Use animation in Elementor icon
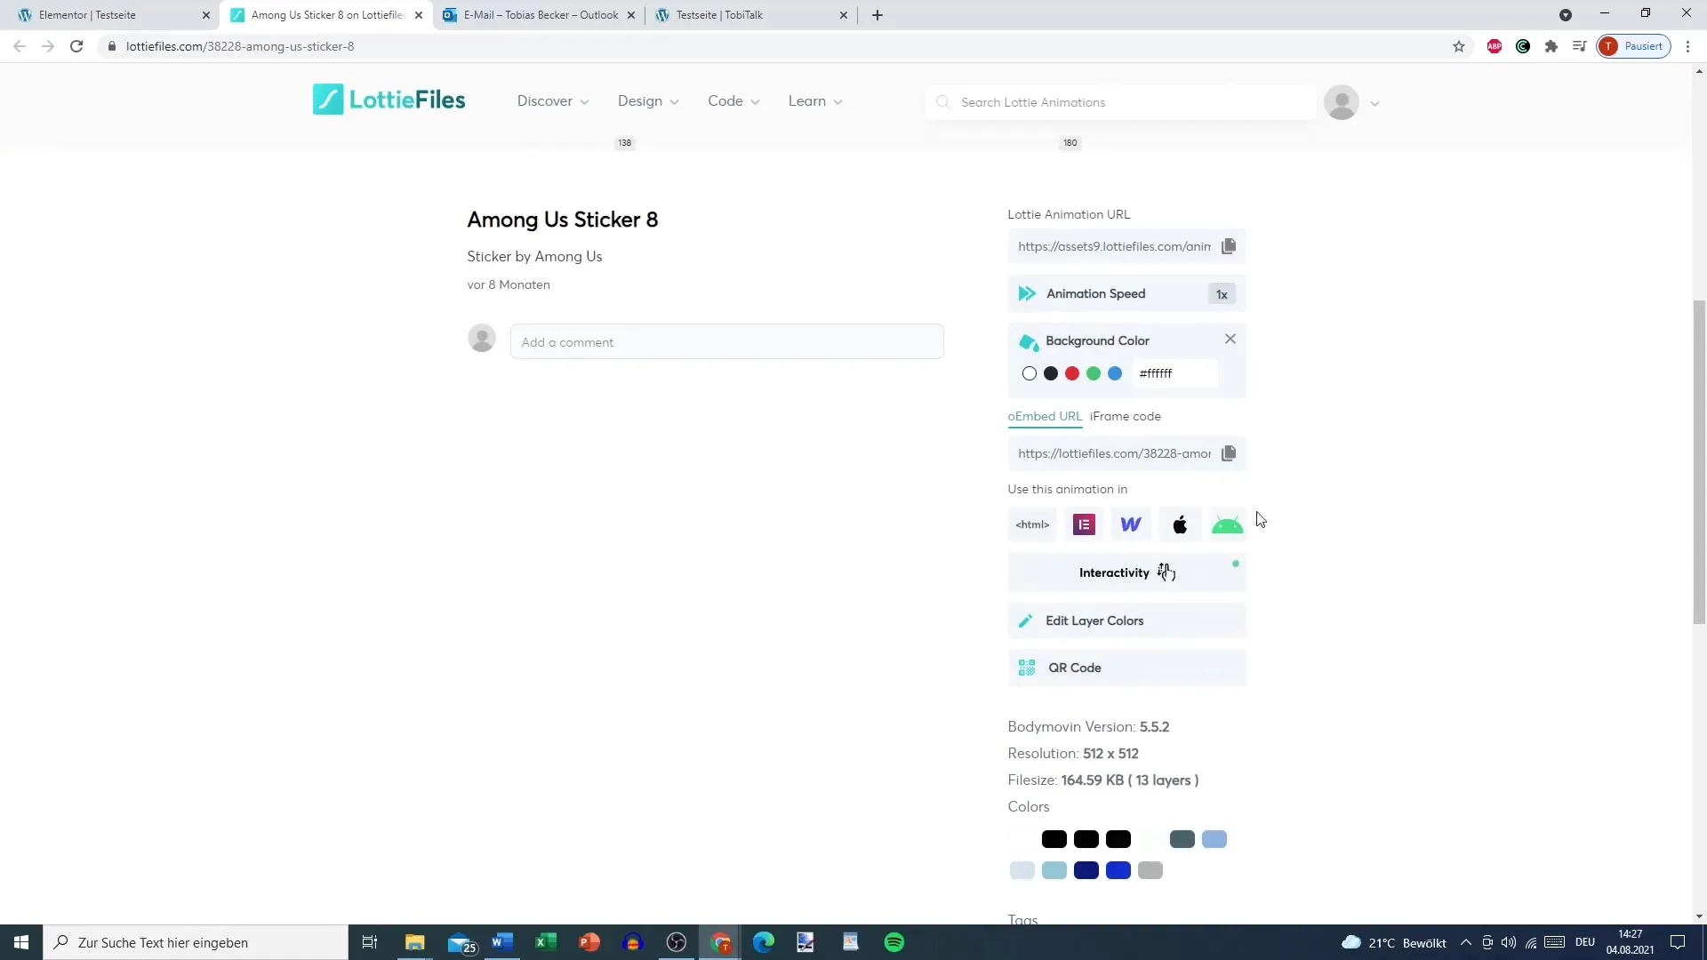This screenshot has height=960, width=1707. 1084,524
